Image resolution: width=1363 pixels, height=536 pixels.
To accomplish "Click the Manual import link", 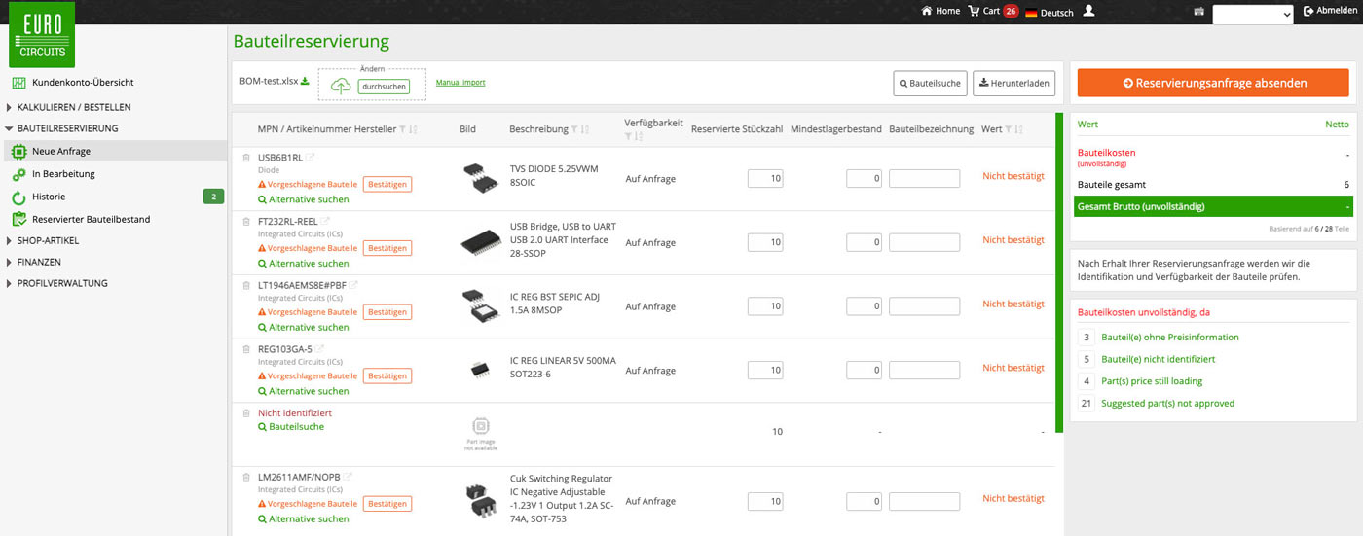I will 460,83.
